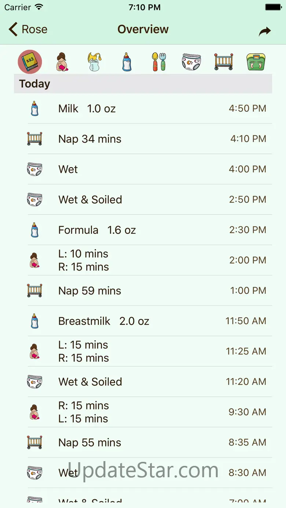Select the nursing entry at 2:00 PM
This screenshot has width=286, height=508.
click(147, 260)
